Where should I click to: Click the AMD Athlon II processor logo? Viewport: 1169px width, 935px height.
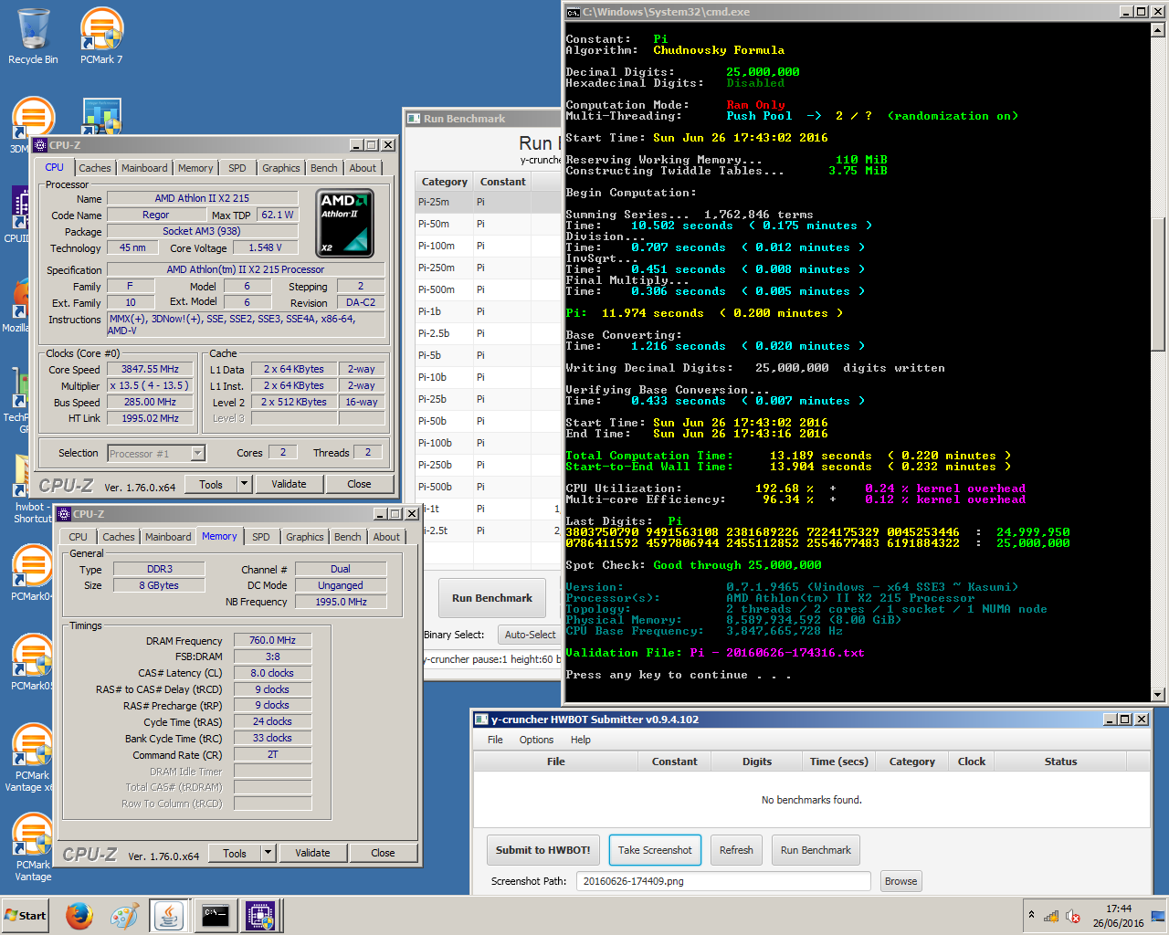(x=344, y=222)
